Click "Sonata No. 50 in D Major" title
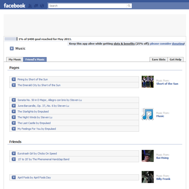Image resolution: width=189 pixels, height=189 pixels. pos(50,100)
